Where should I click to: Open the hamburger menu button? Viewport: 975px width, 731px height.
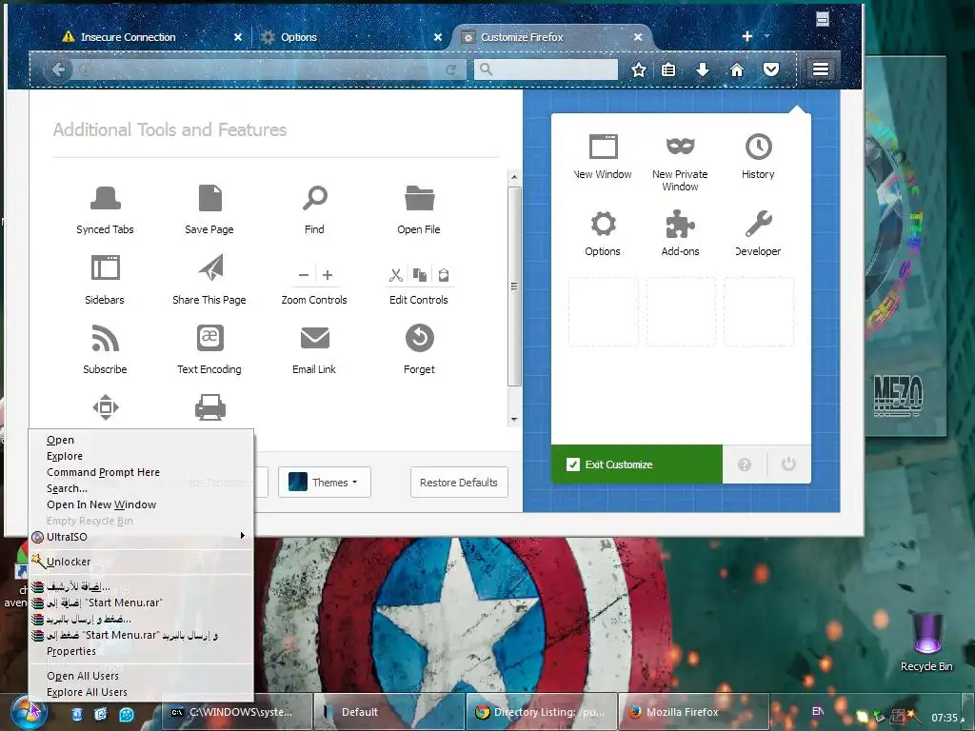821,69
